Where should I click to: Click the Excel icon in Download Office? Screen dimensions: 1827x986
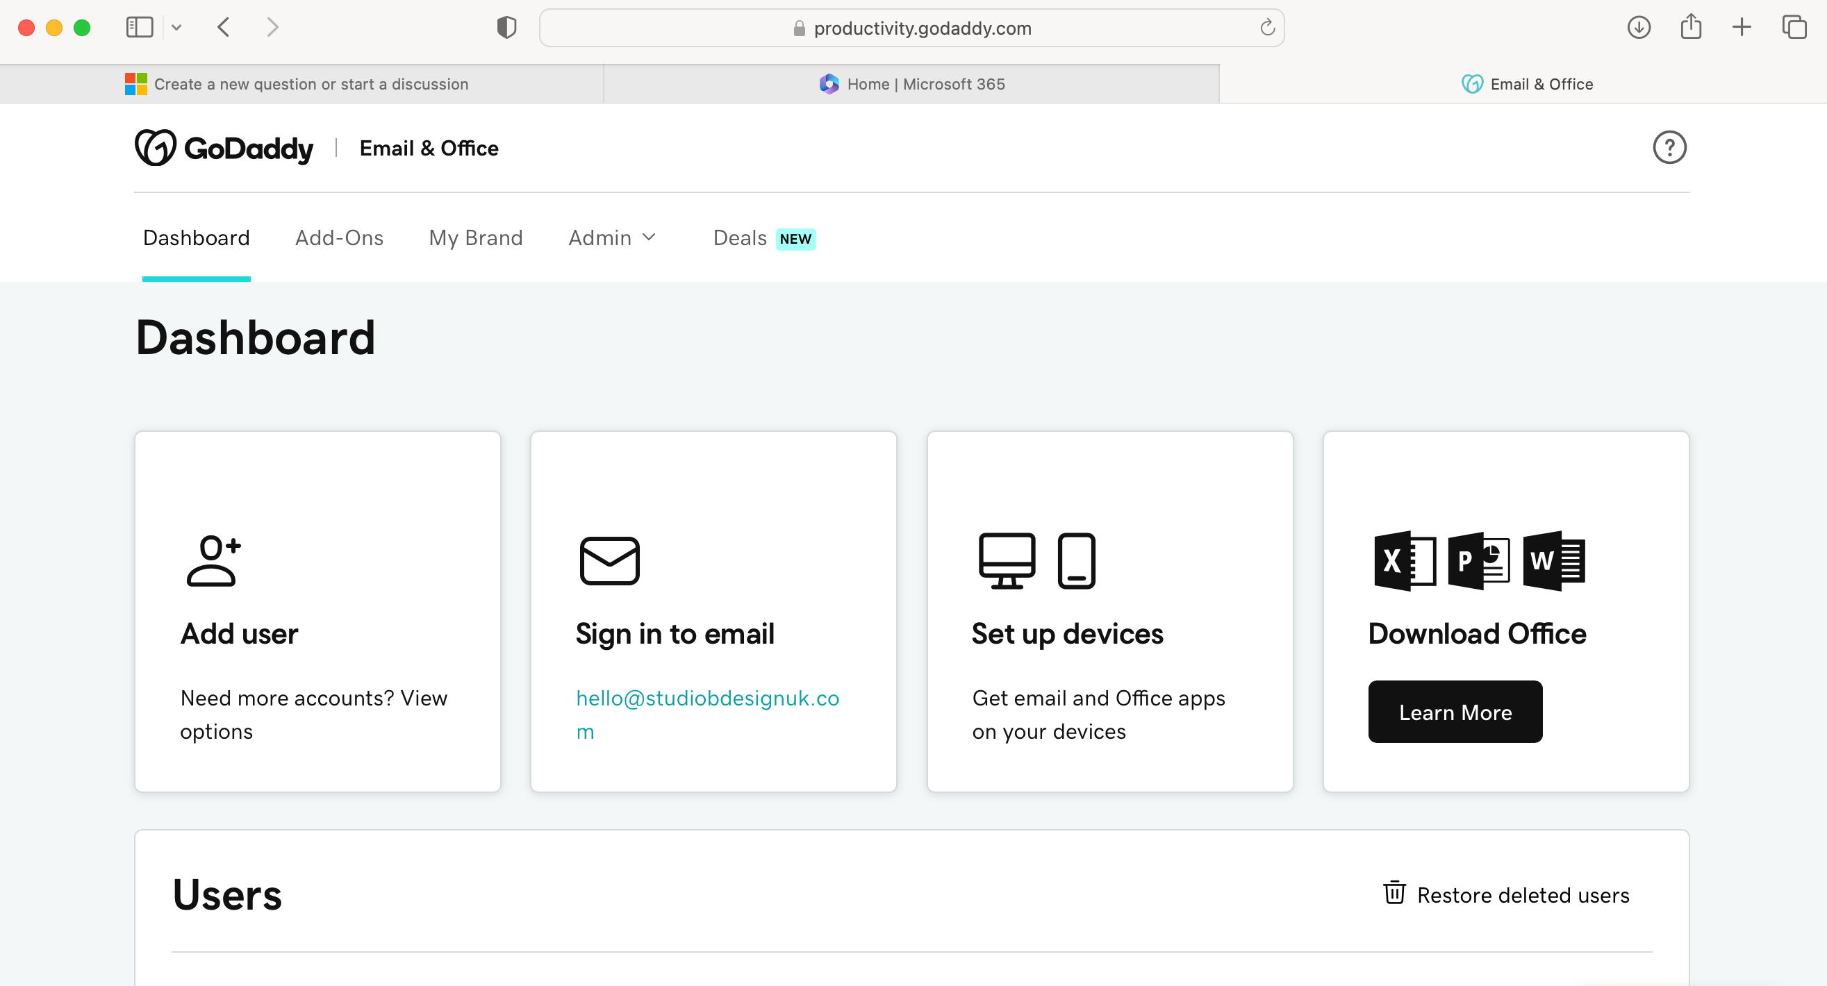point(1405,560)
